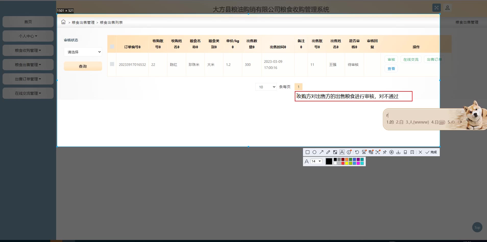Click the 在线交流 button in the row
This screenshot has height=242, width=487.
pos(411,59)
